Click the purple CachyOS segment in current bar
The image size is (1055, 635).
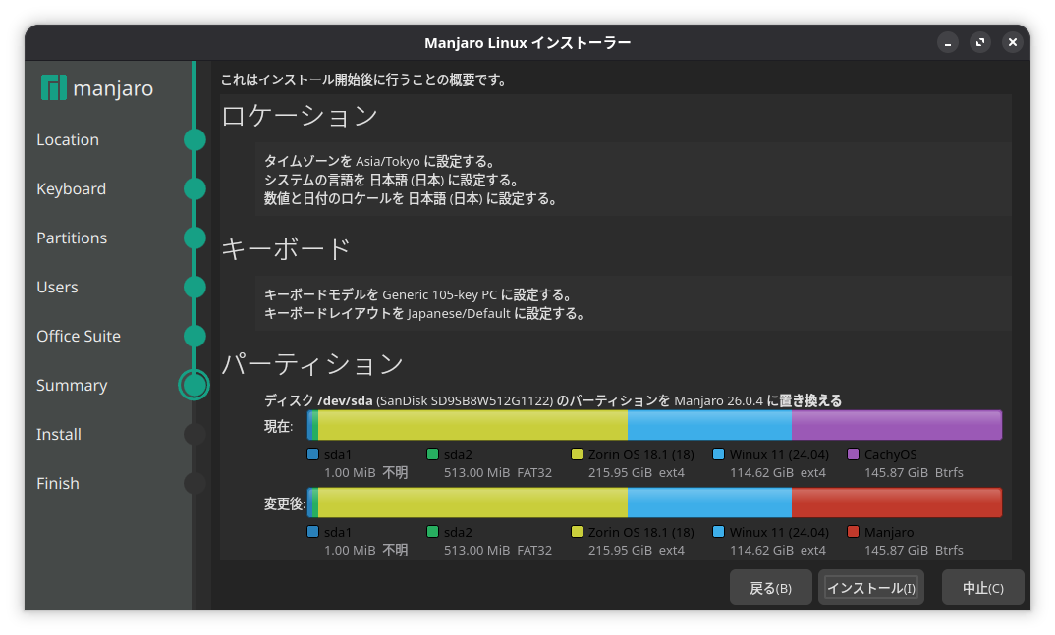[x=896, y=425]
